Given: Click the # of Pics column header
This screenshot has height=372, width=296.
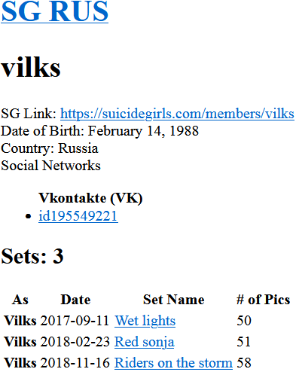Looking at the screenshot, I should (263, 300).
